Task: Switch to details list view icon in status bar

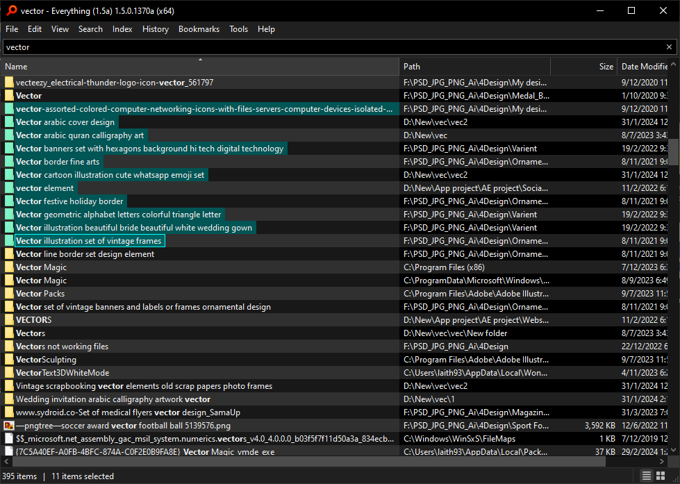Action: (646, 476)
